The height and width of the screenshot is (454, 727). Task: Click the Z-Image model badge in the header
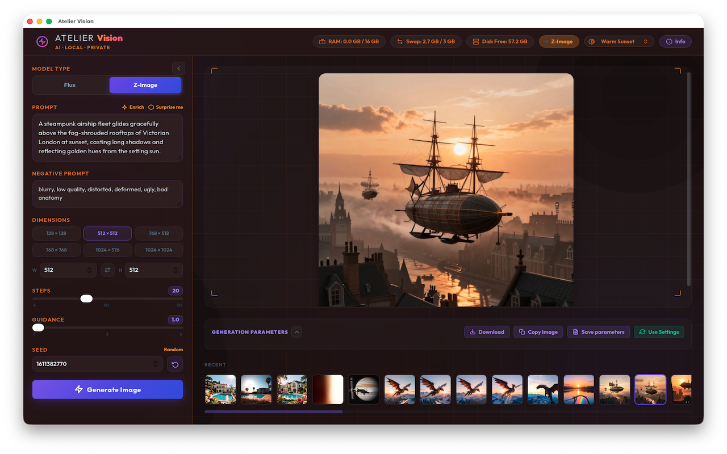(559, 41)
